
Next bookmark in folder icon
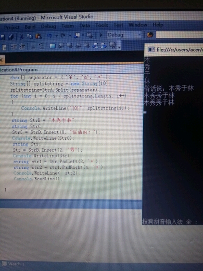[86, 45]
